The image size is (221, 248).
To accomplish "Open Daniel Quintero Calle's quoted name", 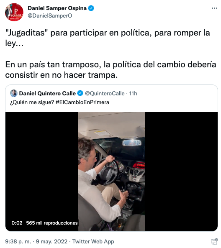I will click(47, 94).
